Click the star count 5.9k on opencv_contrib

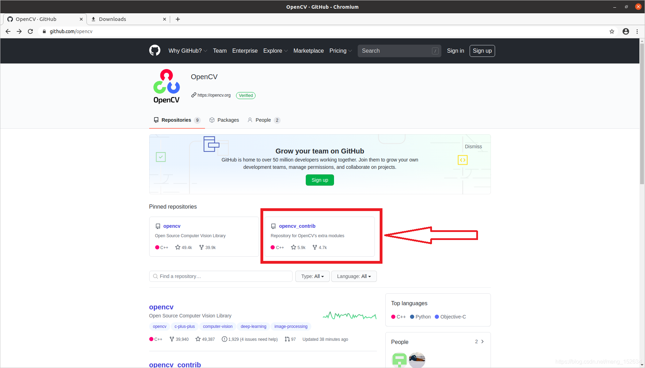(x=298, y=247)
